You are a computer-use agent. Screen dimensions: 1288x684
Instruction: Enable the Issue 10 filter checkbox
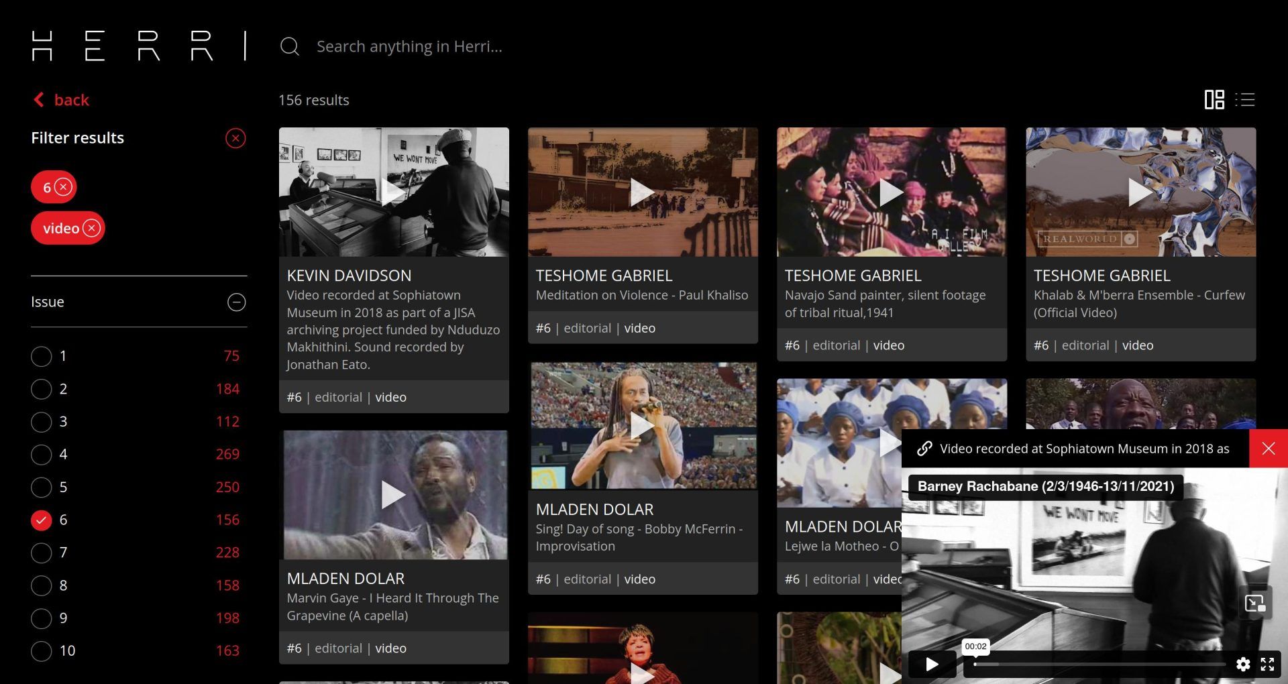42,651
